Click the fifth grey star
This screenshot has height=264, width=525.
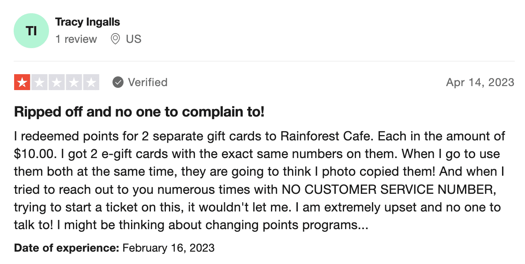click(x=91, y=83)
